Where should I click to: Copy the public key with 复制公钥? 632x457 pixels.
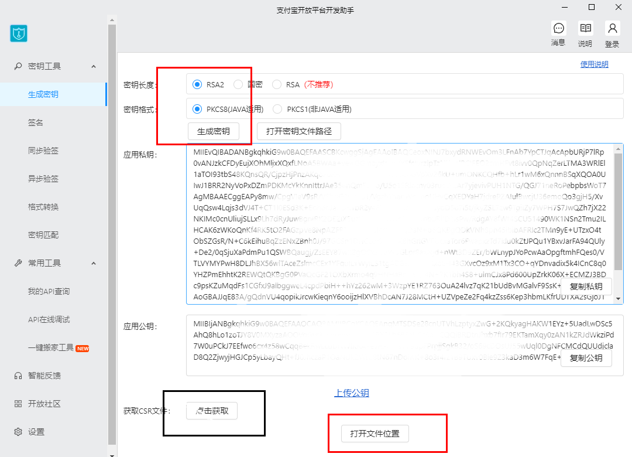[586, 357]
